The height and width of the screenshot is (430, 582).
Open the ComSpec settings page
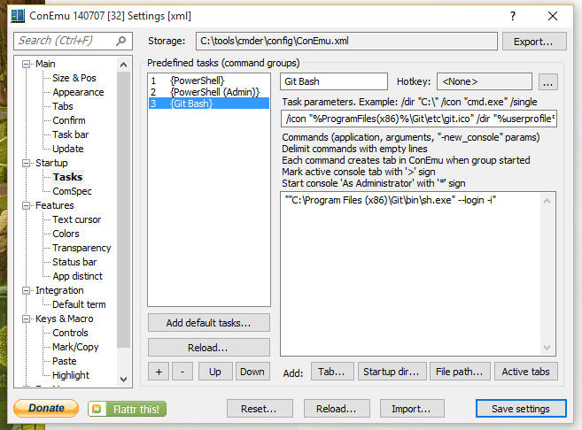click(x=72, y=191)
